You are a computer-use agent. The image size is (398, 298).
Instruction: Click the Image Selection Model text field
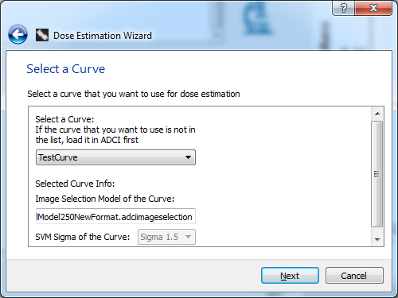(115, 217)
